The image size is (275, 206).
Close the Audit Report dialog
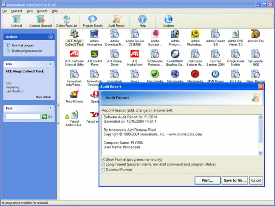(261, 87)
